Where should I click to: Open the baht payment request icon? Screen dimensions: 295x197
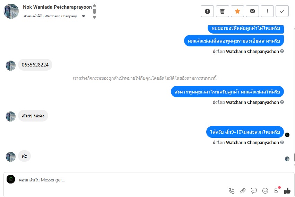(x=276, y=191)
